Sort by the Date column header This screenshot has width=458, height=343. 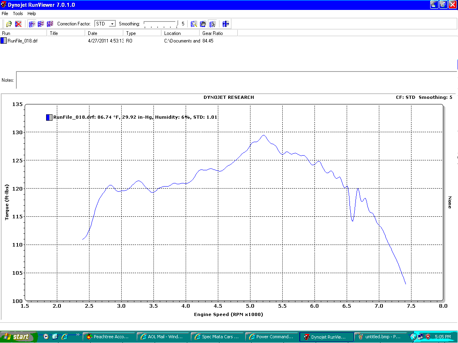coord(104,33)
